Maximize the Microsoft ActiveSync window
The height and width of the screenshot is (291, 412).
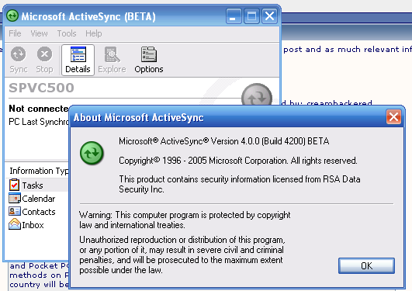coord(251,16)
